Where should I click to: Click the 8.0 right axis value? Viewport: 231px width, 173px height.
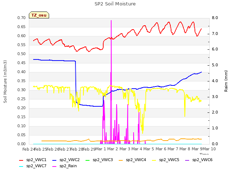coord(215,18)
